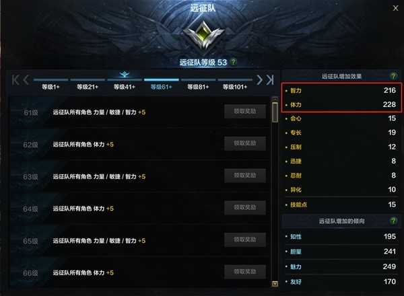Viewport: 404px width, 296px height.
Task: Open help for 远征队增加效果 panel
Action: (393, 76)
